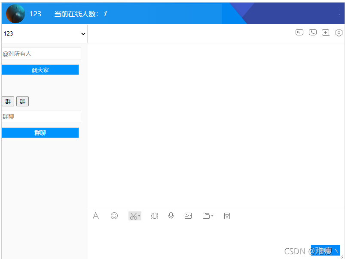Open chat history record icon
This screenshot has height=259, width=345.
(x=227, y=216)
